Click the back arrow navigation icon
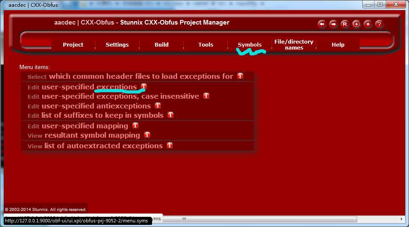Screen dimensions: 409x227 click(x=322, y=24)
